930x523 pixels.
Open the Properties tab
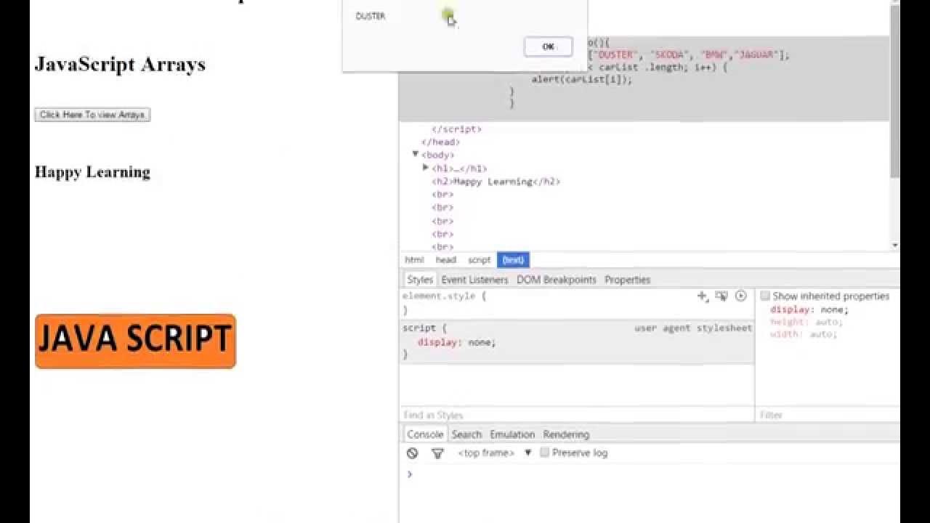click(x=627, y=280)
